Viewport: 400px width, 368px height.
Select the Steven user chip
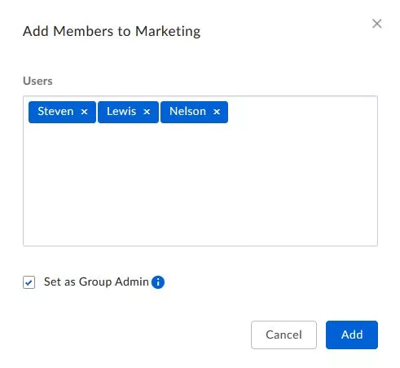click(x=55, y=112)
